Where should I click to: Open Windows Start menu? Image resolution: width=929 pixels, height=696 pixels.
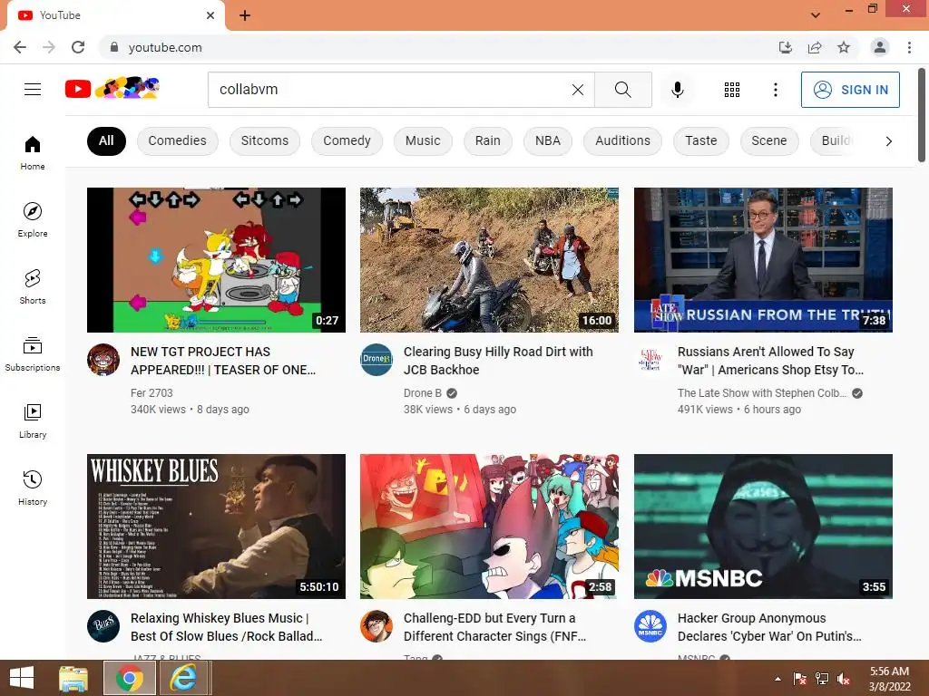click(22, 678)
